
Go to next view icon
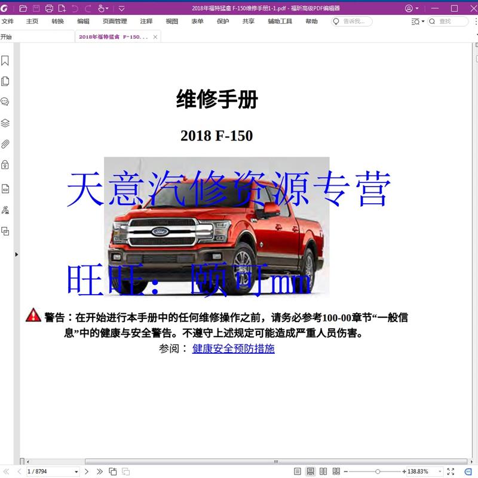[x=125, y=471]
